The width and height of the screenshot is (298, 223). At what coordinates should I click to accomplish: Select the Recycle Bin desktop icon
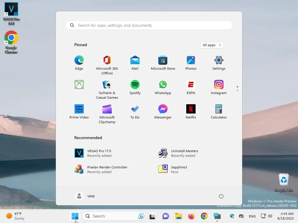[x=283, y=182]
